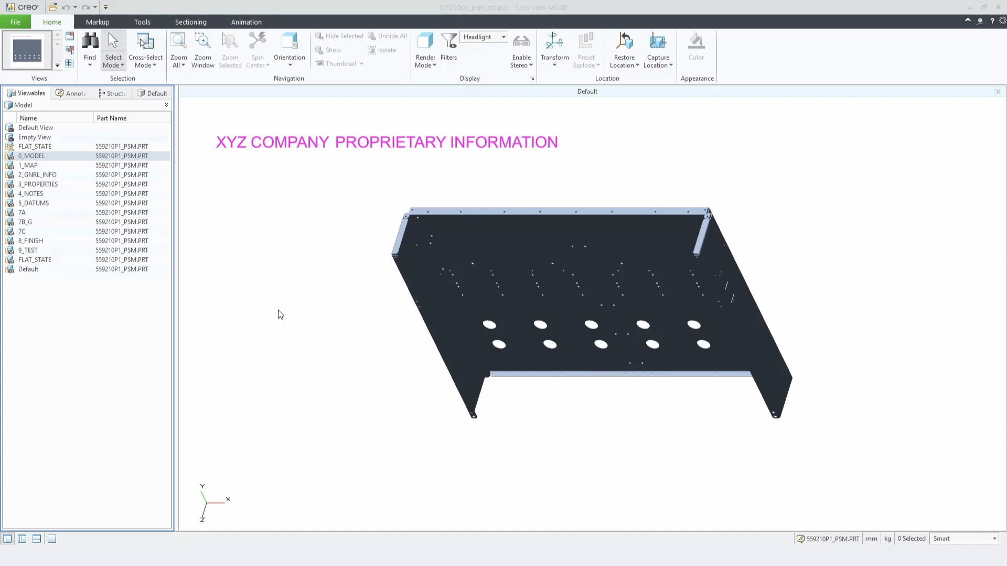Open Display group dialog launcher
Viewport: 1007px width, 566px height.
tap(532, 79)
